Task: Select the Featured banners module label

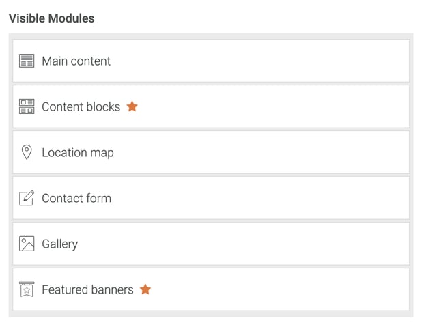Action: pyautogui.click(x=87, y=290)
